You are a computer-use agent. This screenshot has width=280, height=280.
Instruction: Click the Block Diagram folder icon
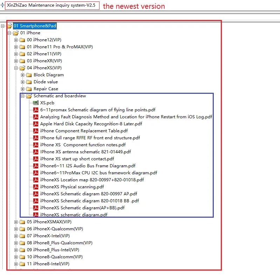[29, 75]
